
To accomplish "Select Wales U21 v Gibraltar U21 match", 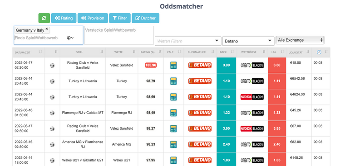I will point(83,160).
